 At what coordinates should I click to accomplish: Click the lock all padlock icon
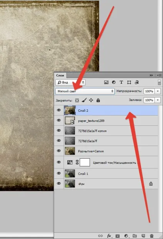click(98, 100)
